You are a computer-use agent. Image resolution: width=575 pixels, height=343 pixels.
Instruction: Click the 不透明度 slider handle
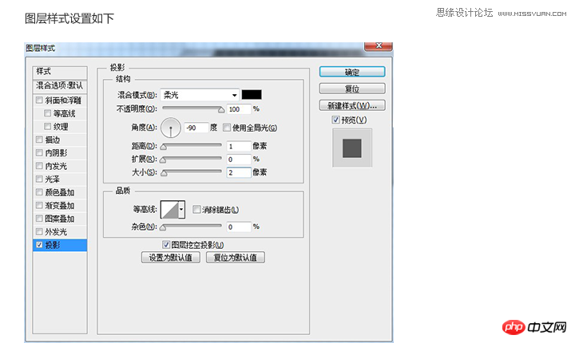pyautogui.click(x=221, y=109)
